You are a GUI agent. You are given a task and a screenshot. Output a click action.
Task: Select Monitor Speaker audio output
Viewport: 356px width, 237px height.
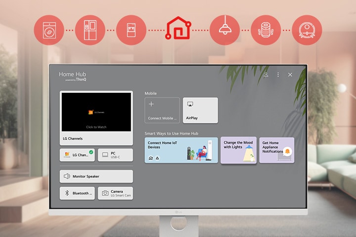(x=96, y=176)
